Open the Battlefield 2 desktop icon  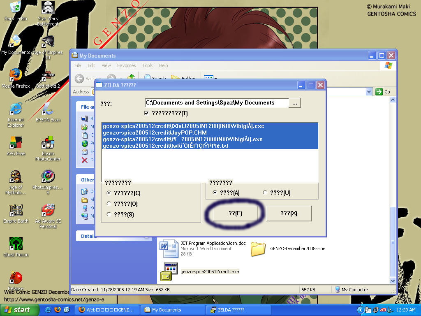point(48,77)
